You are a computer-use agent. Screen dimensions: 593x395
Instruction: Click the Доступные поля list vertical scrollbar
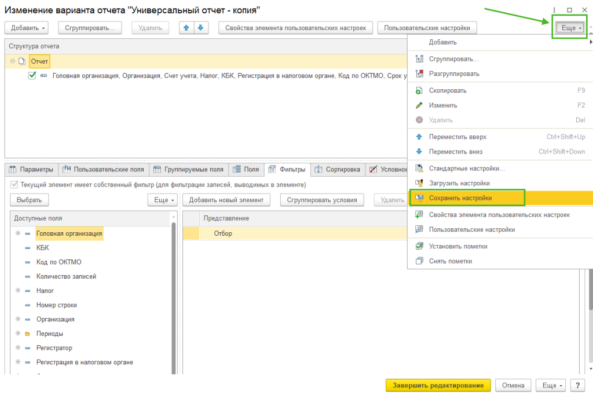(173, 290)
